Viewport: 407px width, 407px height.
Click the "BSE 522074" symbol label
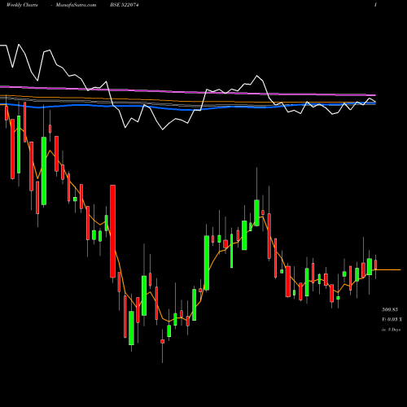point(125,5)
